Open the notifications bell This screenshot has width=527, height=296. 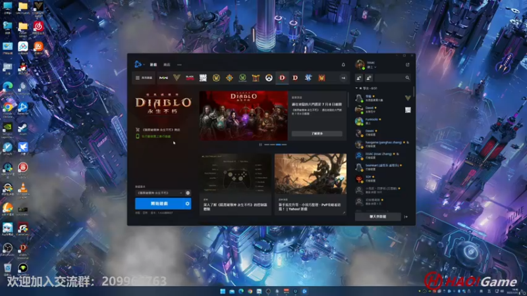click(x=343, y=64)
